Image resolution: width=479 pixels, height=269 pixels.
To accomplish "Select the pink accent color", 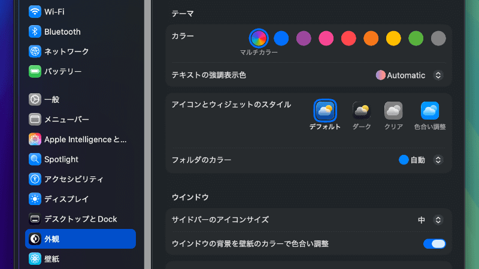I will (x=326, y=38).
